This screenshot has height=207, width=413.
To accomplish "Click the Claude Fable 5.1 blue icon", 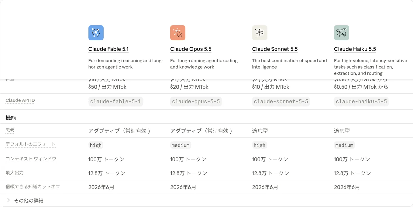I will (96, 33).
